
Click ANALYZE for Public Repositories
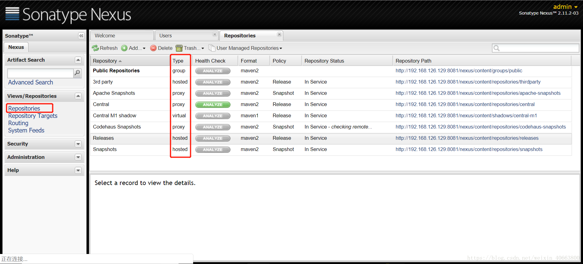(x=213, y=71)
